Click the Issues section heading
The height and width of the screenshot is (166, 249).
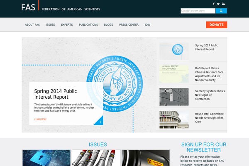click(98, 144)
